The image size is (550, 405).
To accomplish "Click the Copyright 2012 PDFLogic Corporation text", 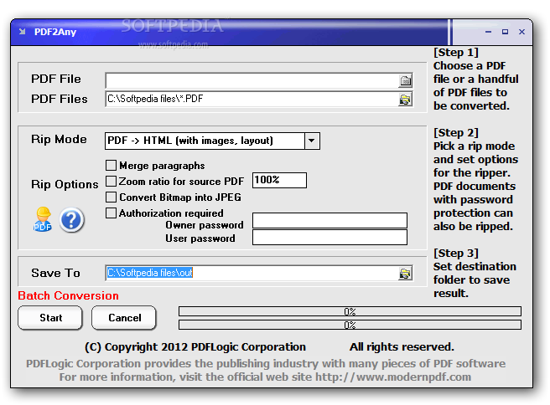I will pyautogui.click(x=195, y=347).
